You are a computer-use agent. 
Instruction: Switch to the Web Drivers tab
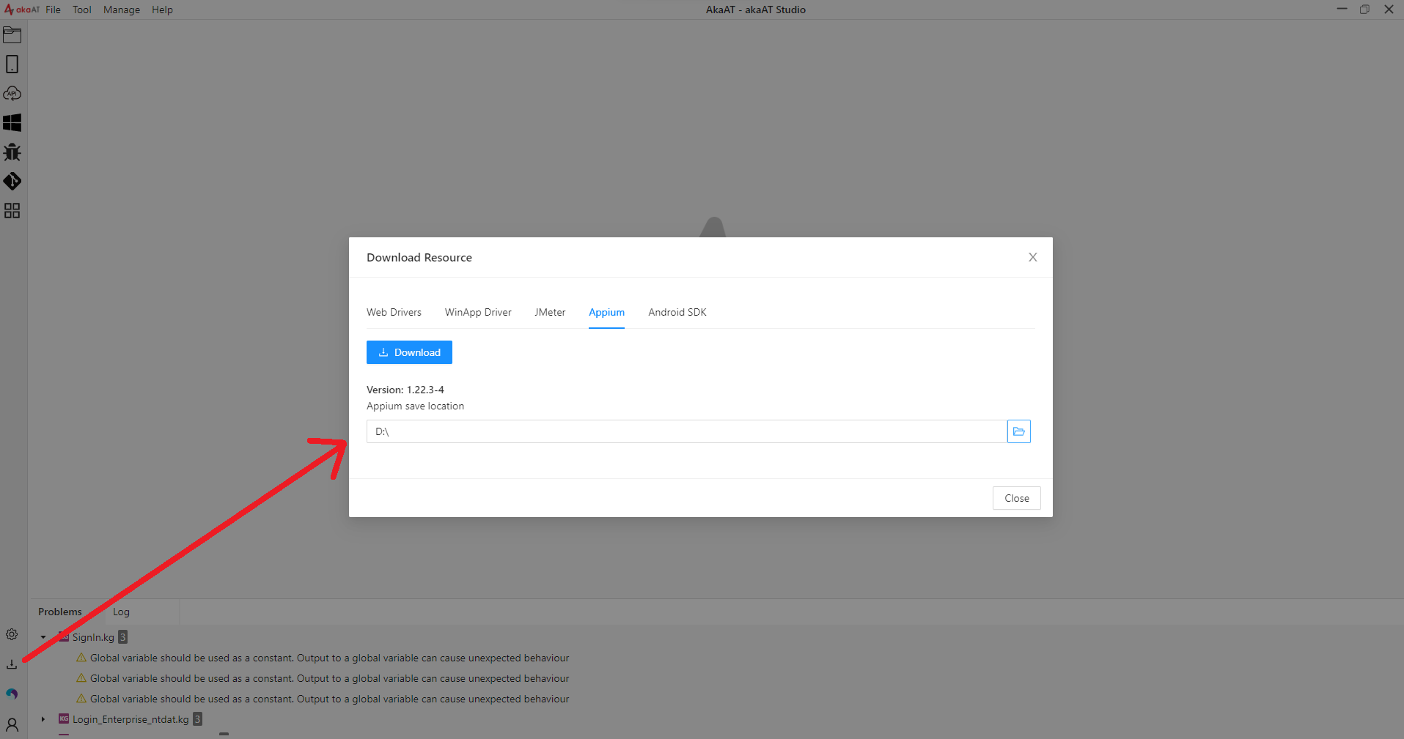point(394,312)
